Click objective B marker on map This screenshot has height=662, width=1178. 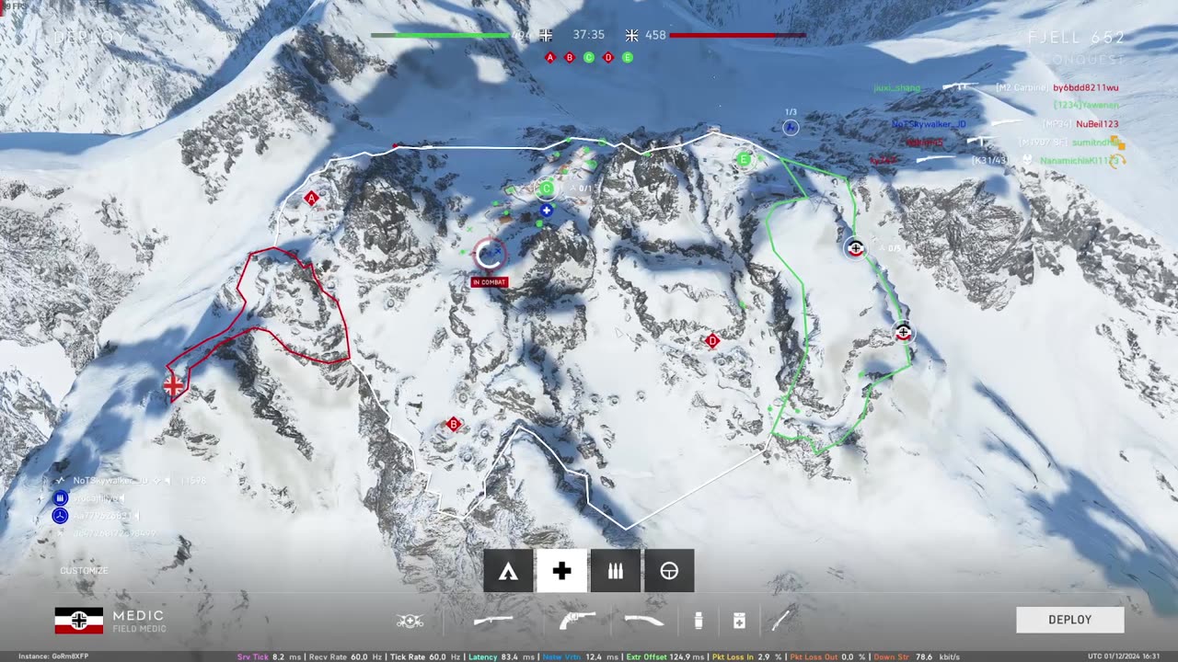click(453, 424)
